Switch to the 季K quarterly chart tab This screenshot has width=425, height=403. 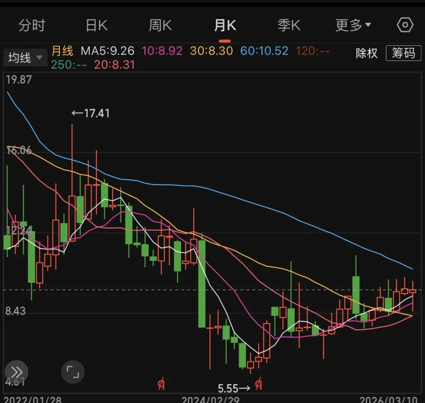coord(289,25)
